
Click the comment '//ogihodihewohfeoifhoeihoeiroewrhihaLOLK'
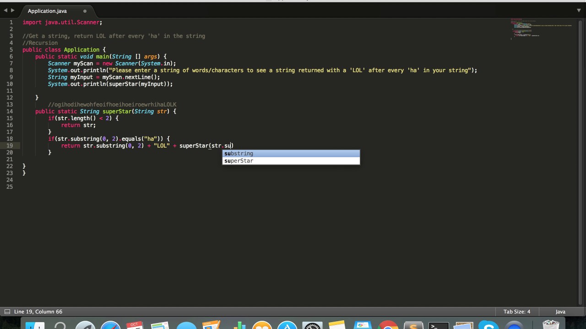click(x=112, y=105)
